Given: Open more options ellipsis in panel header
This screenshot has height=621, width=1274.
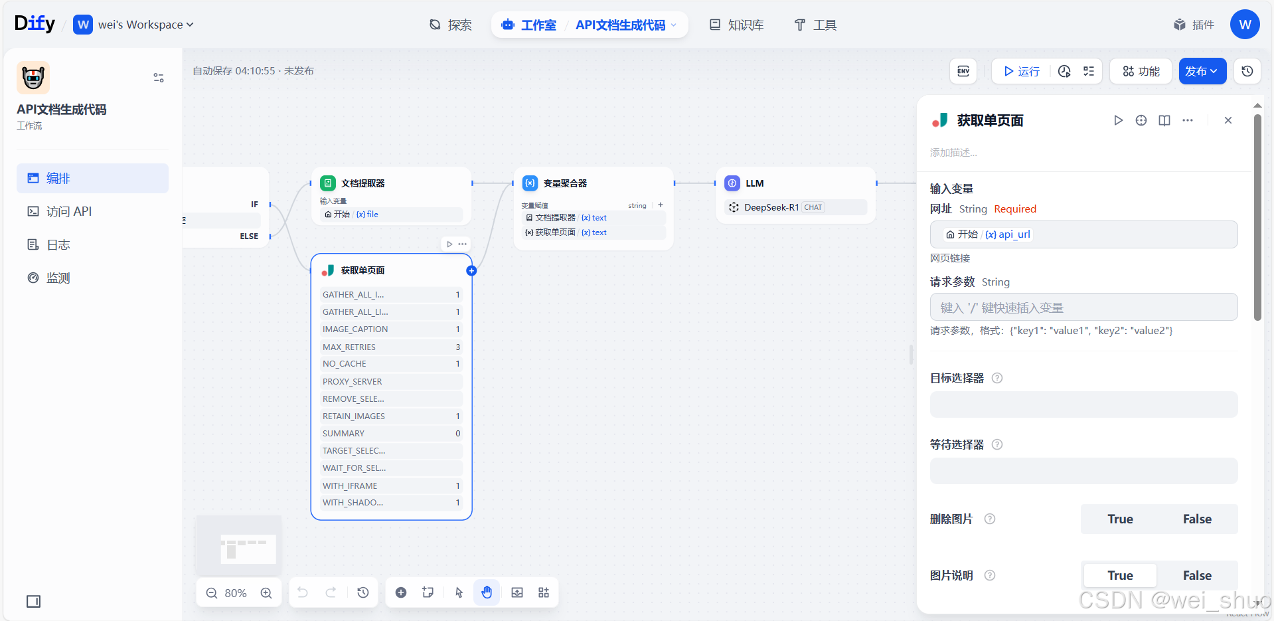Looking at the screenshot, I should (x=1188, y=120).
